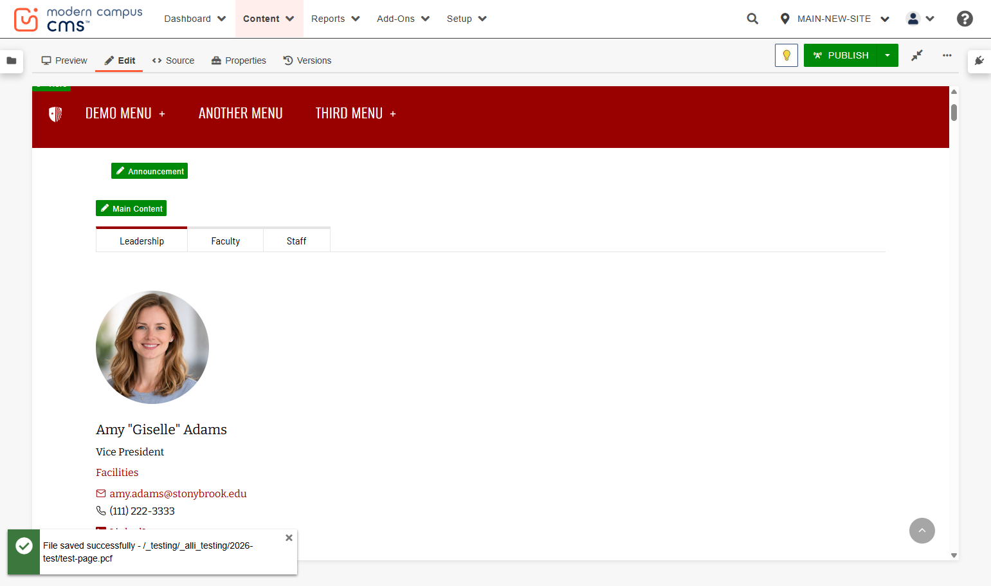
Task: Open the file navigation folder sidebar
Action: pos(12,60)
